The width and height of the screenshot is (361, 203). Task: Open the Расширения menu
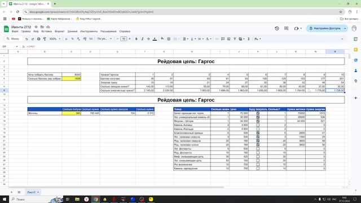(x=108, y=32)
